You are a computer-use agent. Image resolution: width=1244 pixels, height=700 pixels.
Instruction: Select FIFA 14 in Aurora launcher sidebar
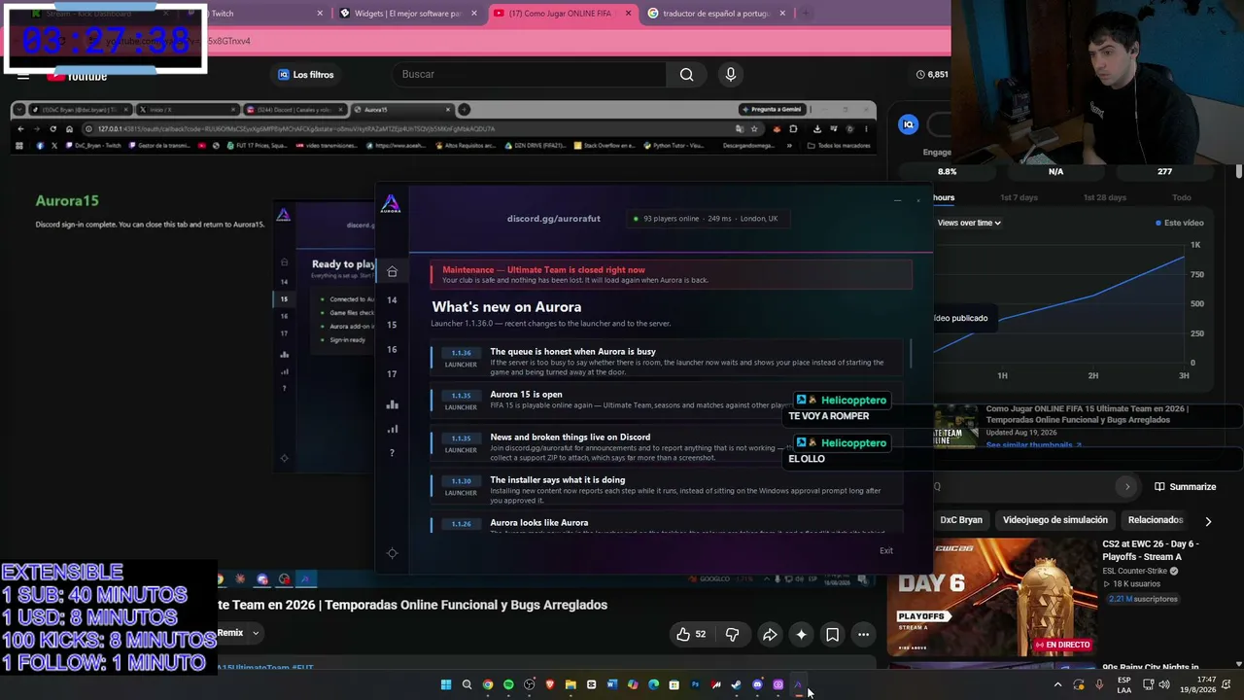tap(392, 299)
